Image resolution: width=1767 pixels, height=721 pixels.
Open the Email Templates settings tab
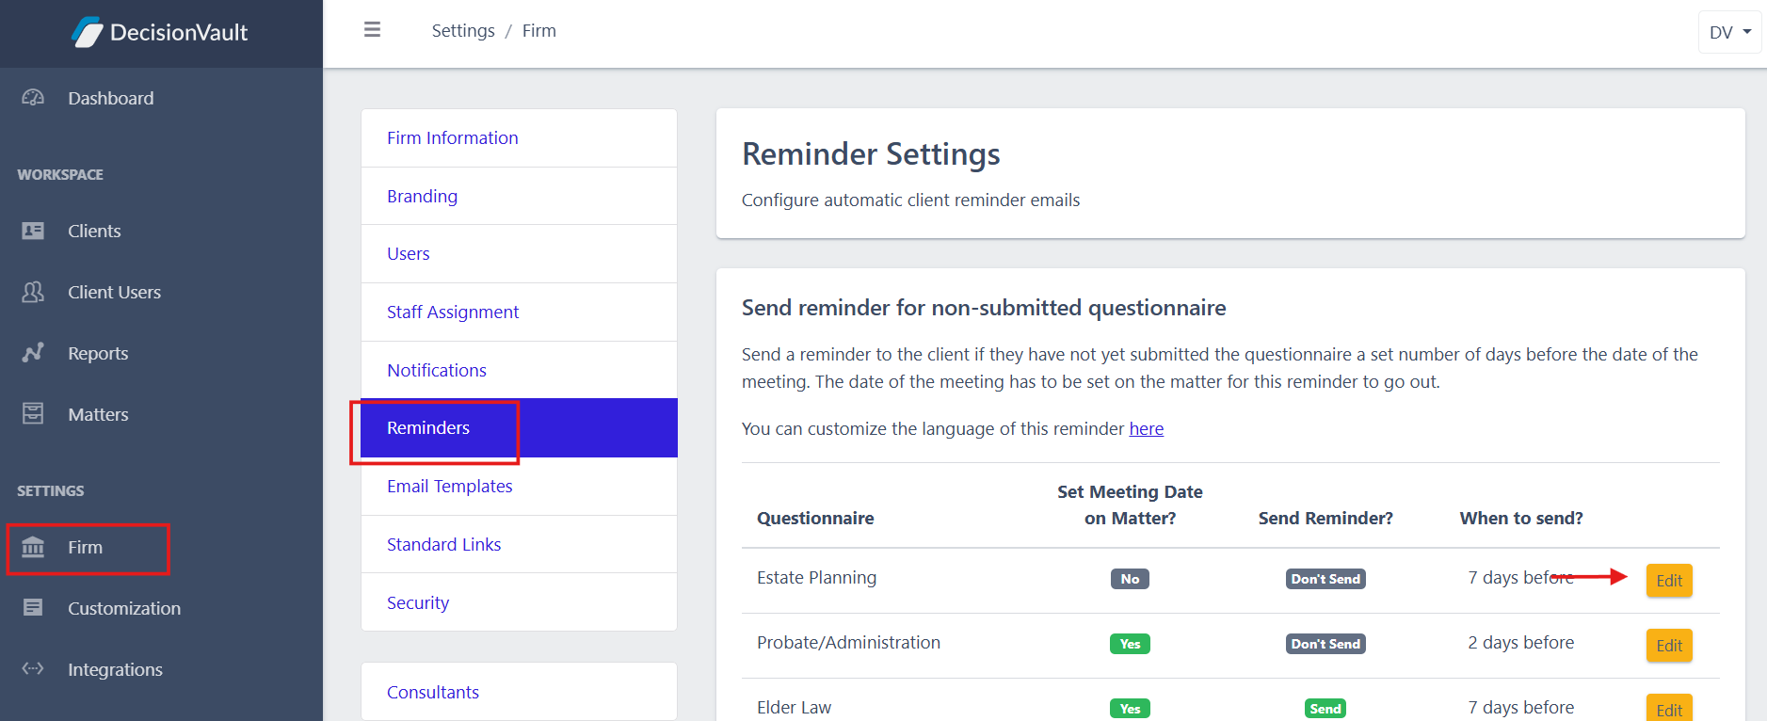(x=449, y=487)
